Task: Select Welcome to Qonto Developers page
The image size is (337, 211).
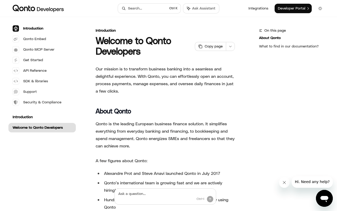Action: click(x=42, y=128)
